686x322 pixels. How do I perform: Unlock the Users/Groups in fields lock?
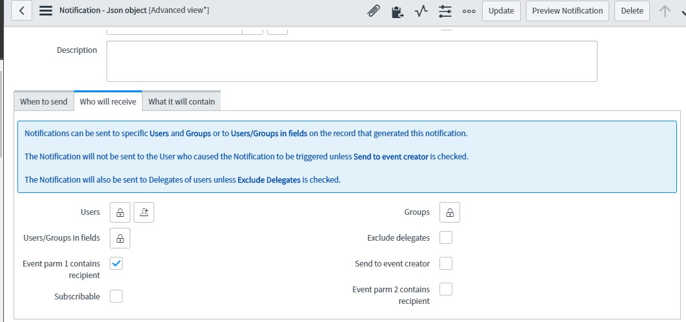coord(120,238)
